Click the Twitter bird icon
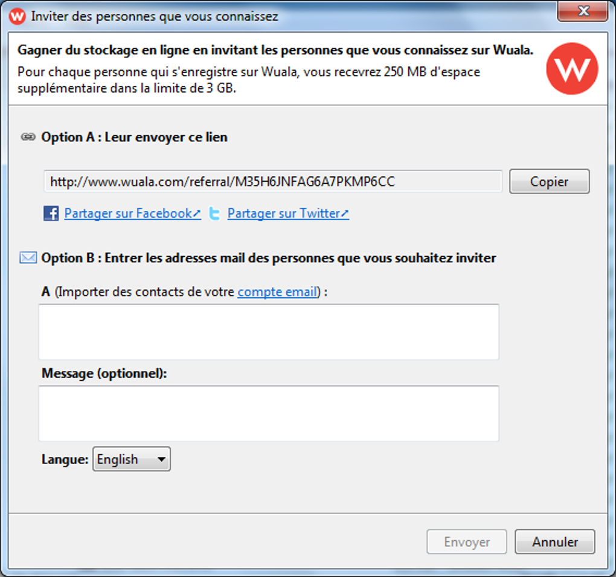The image size is (616, 577). click(x=214, y=213)
